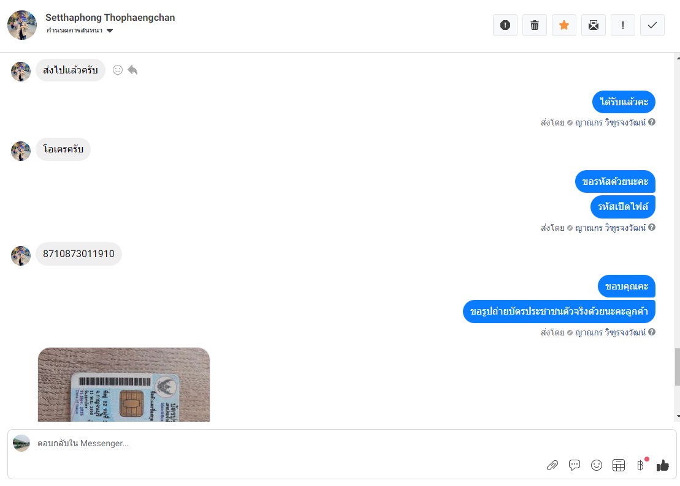
Task: Open Setthaphong Thophaengchan profile name
Action: click(x=110, y=17)
